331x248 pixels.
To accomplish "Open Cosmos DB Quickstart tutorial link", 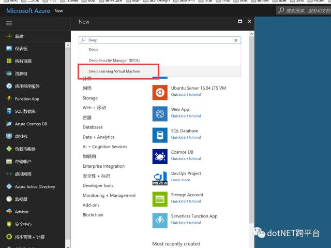I will click(x=186, y=158).
